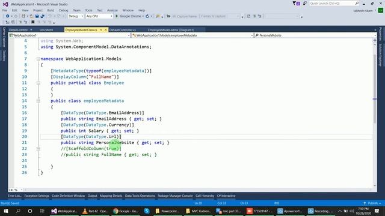Viewport: 385px width, 216px height.
Task: Click the horizontal editor scrollbar
Action: coord(198,190)
